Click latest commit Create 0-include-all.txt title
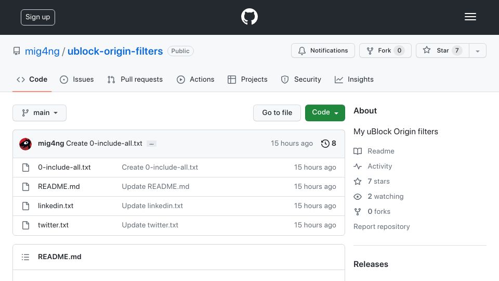 [x=104, y=144]
